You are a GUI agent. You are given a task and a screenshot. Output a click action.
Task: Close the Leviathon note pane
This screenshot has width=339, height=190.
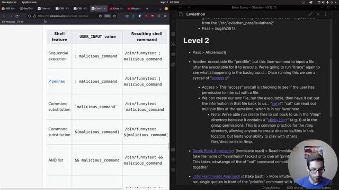pos(318,14)
